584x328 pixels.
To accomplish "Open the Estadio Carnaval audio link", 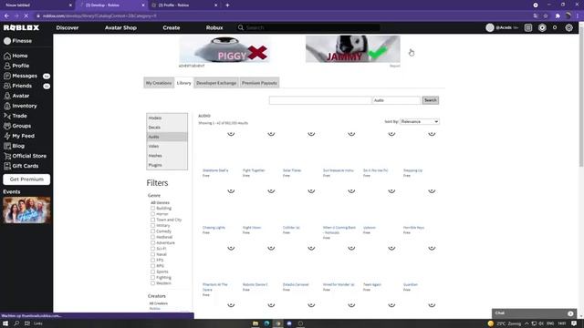I will tap(296, 284).
